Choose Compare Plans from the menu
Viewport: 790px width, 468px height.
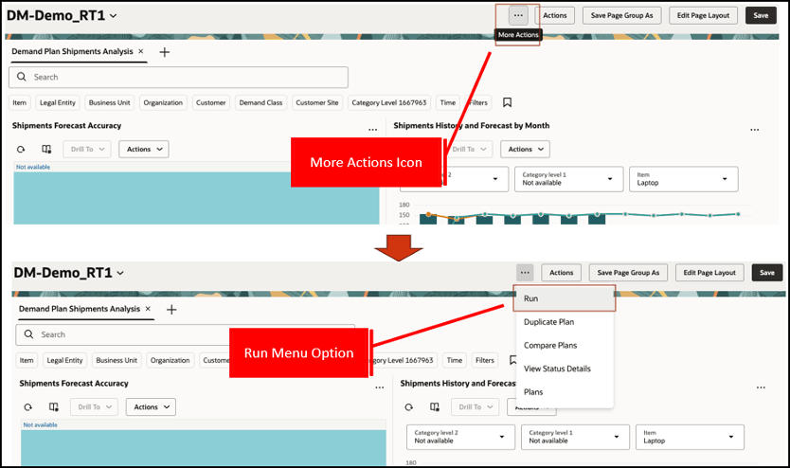coord(565,345)
